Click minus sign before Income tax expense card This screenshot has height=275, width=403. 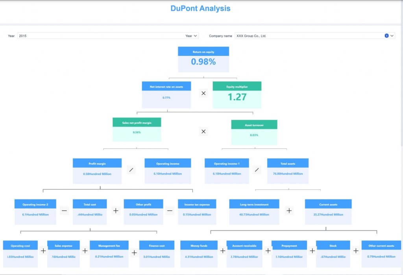(170, 211)
